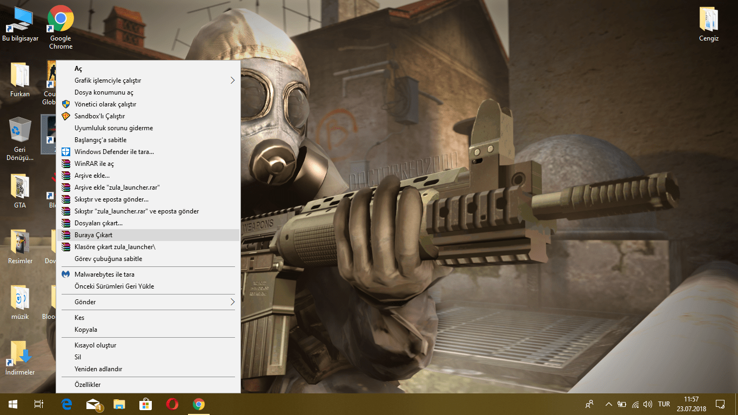Open the Wi-Fi network tray icon
The width and height of the screenshot is (738, 415).
click(635, 404)
